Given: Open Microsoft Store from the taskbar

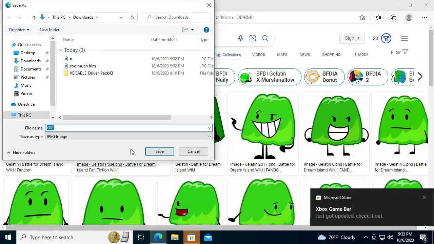Looking at the screenshot, I should coord(192,237).
